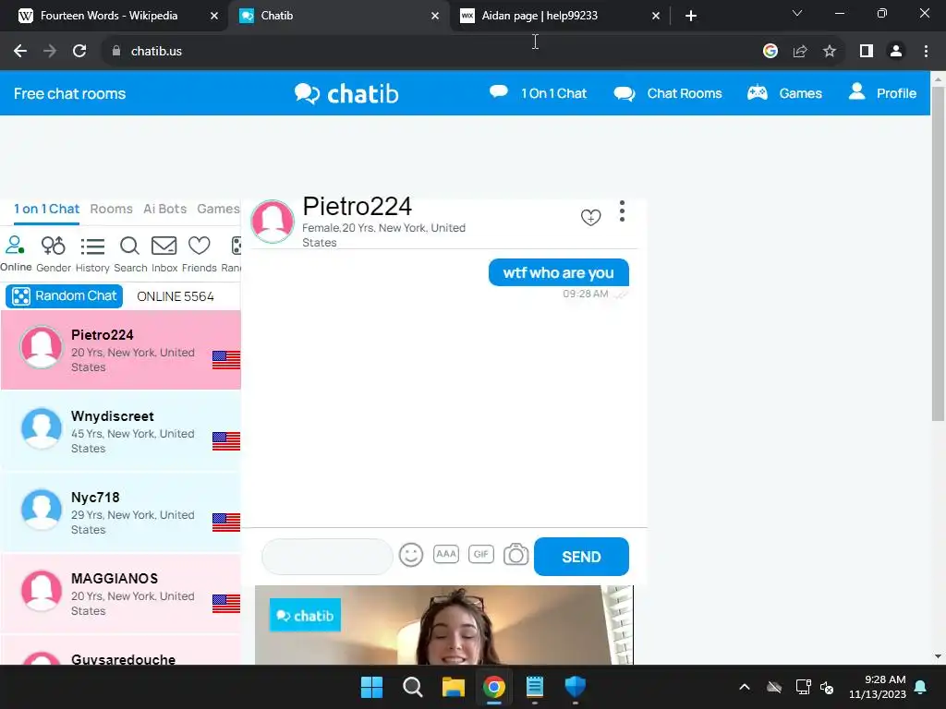Screen dimensions: 946x709
Task: Open Notepad from taskbar
Action: (535, 687)
